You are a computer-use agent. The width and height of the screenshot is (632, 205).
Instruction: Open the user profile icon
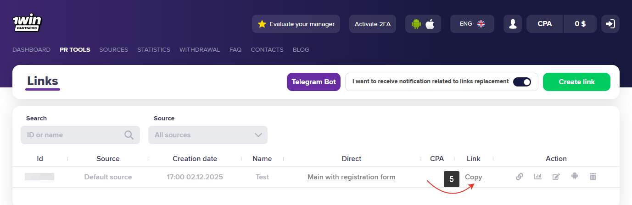[513, 24]
